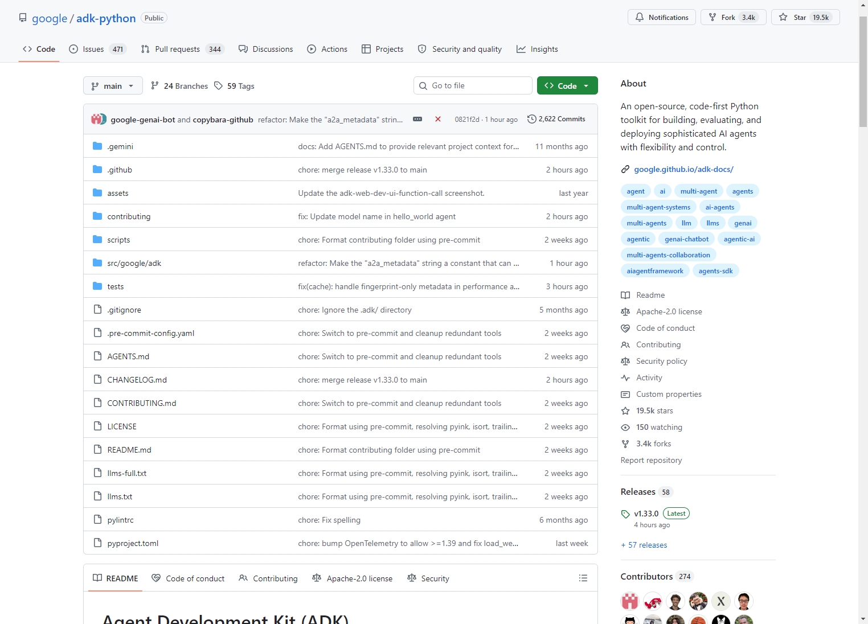The width and height of the screenshot is (868, 624).
Task: Open the Apache-2.0 license readme tab
Action: point(353,578)
